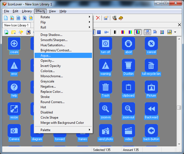This screenshot has height=154, width=184.
Task: Choose Colorize... effect
Action: [63, 71]
